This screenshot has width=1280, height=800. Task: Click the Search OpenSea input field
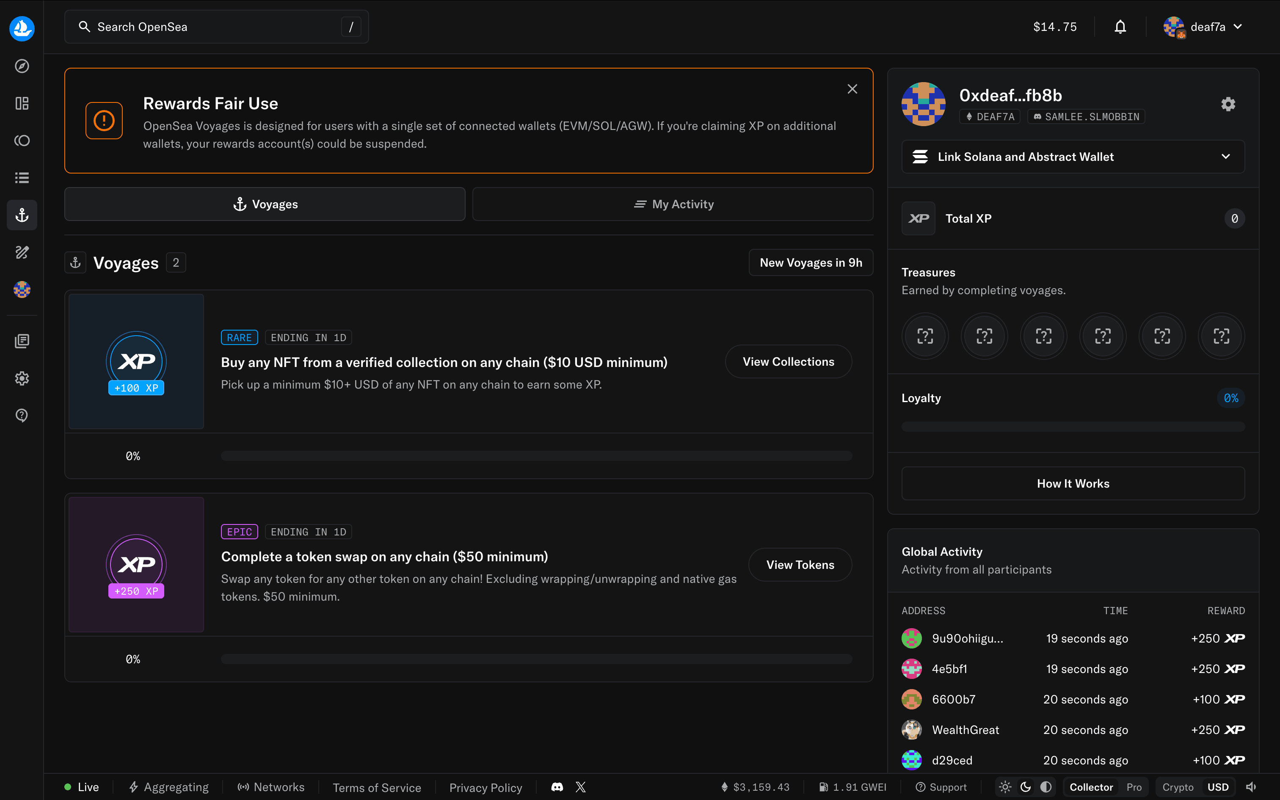(x=212, y=27)
